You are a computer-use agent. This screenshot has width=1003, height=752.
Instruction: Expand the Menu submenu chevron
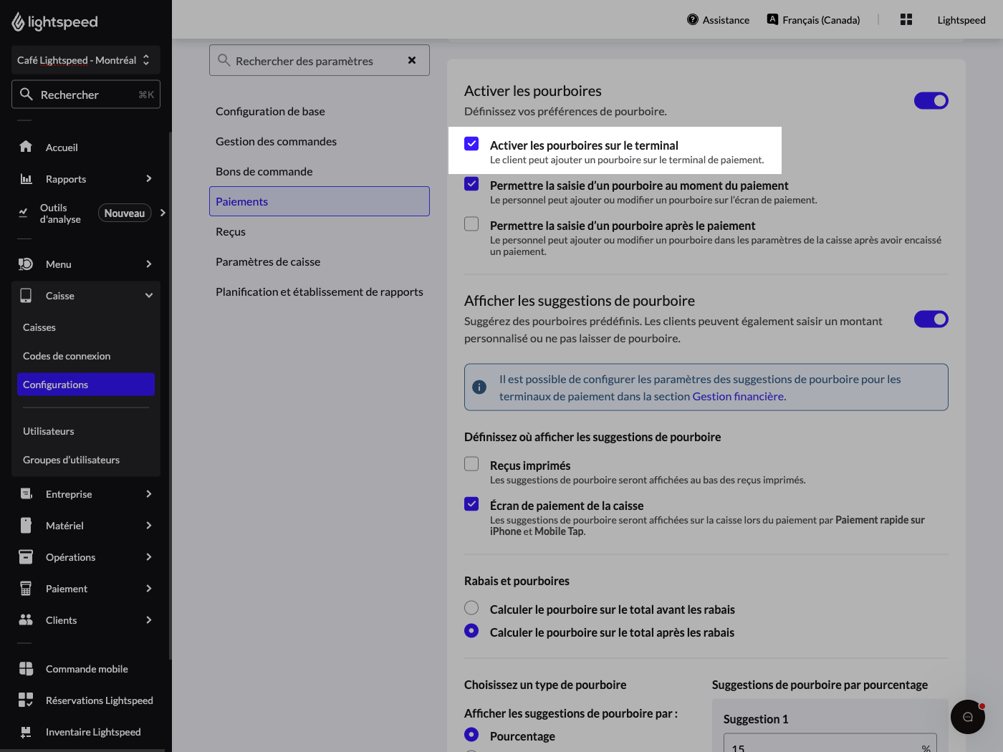coord(149,264)
